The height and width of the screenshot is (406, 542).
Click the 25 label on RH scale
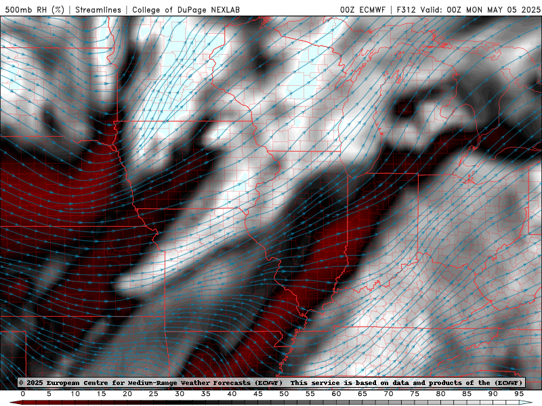click(x=154, y=394)
